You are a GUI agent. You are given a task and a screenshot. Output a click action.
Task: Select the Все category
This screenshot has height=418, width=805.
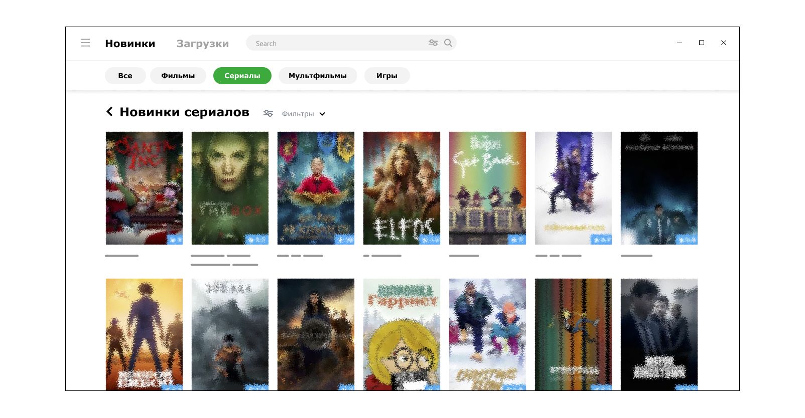(x=125, y=76)
